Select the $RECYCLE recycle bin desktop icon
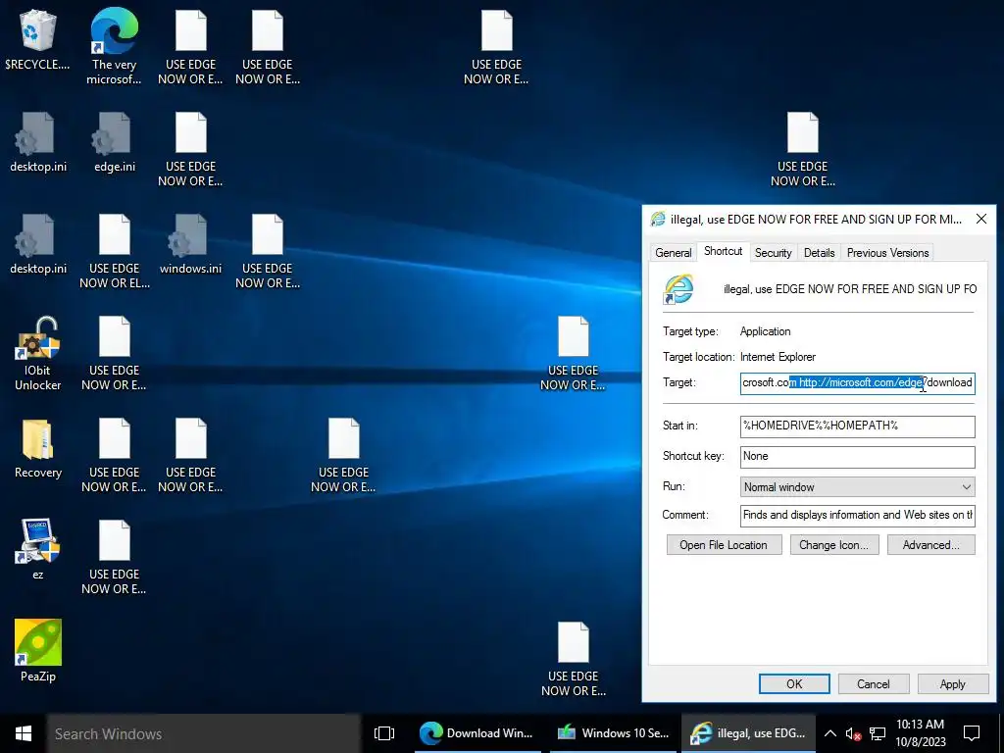 coord(37,39)
